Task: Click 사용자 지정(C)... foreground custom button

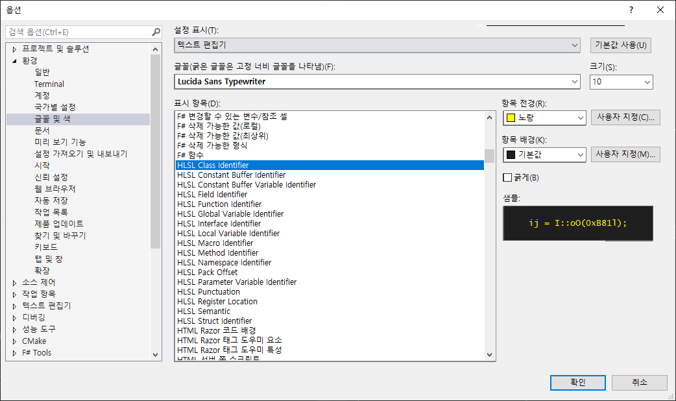Action: 625,117
